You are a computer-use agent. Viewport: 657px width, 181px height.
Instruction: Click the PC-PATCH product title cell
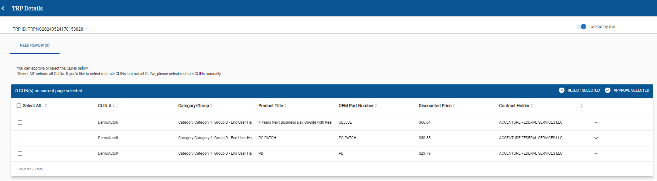[267, 138]
